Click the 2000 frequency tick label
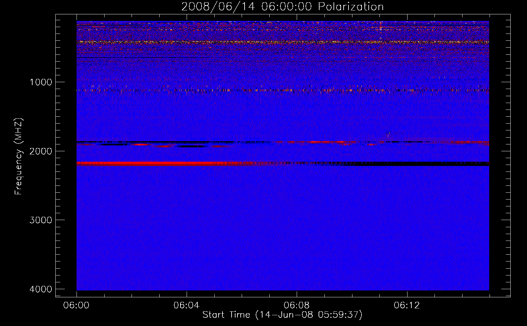 41,151
